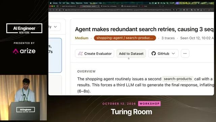Image resolution: width=216 pixels, height=122 pixels.
Task: Open the tab search dropdown arrow
Action: (x=58, y=6)
